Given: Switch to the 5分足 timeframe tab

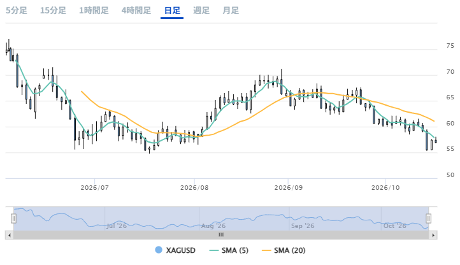Looking at the screenshot, I should [x=17, y=11].
